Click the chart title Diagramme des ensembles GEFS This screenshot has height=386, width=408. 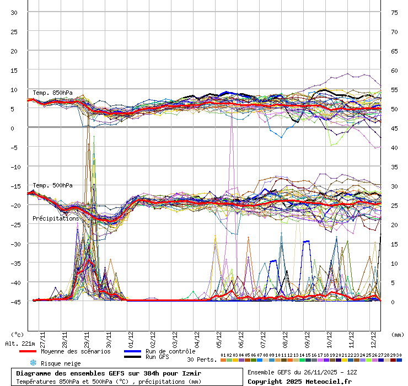point(109,373)
